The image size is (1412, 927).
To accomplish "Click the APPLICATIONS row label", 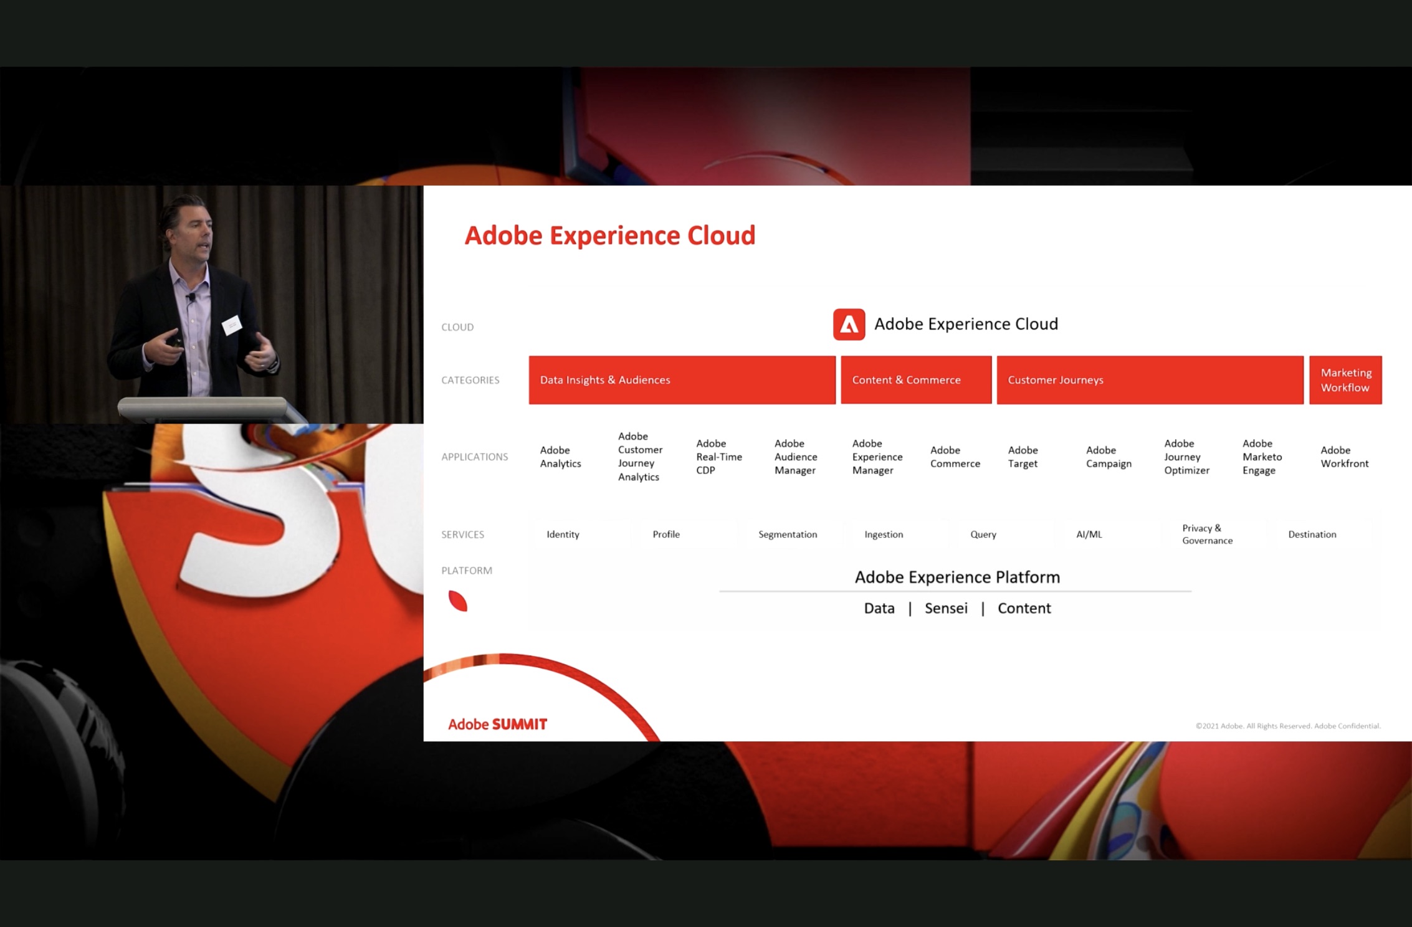I will click(x=475, y=457).
